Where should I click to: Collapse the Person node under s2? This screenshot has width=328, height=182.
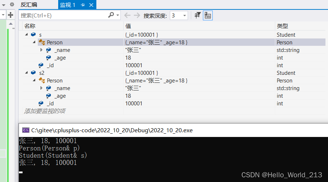coord(34,80)
